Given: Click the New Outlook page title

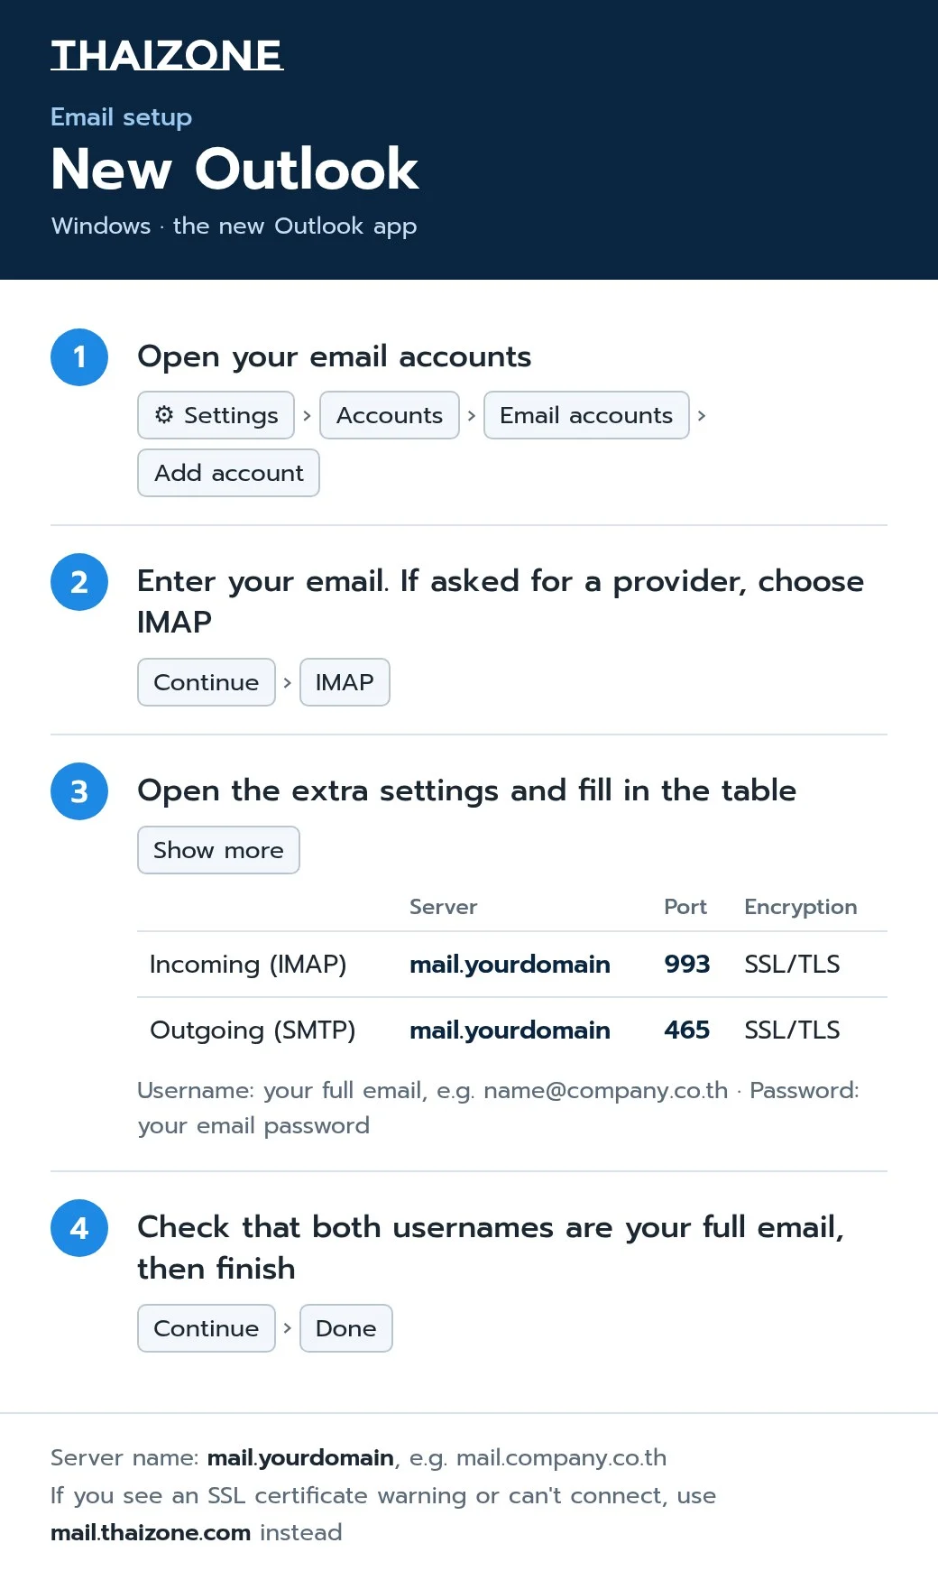Looking at the screenshot, I should (234, 169).
